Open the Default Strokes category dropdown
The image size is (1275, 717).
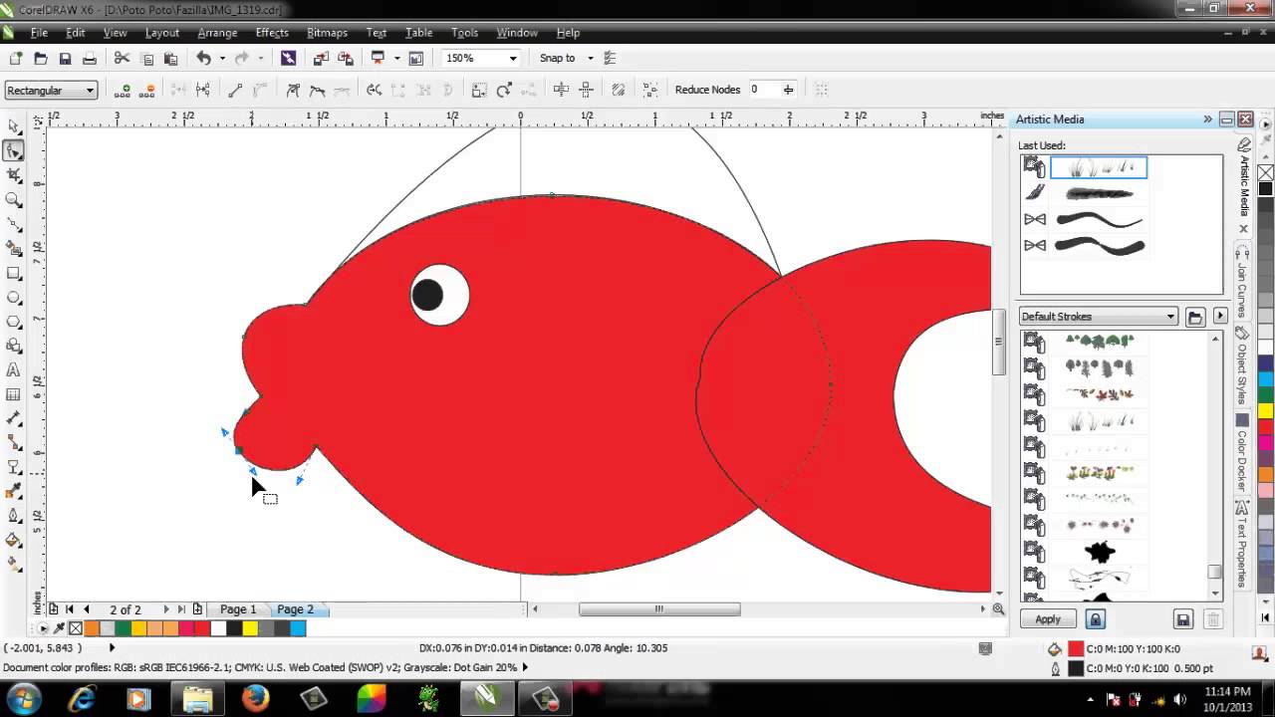1099,317
